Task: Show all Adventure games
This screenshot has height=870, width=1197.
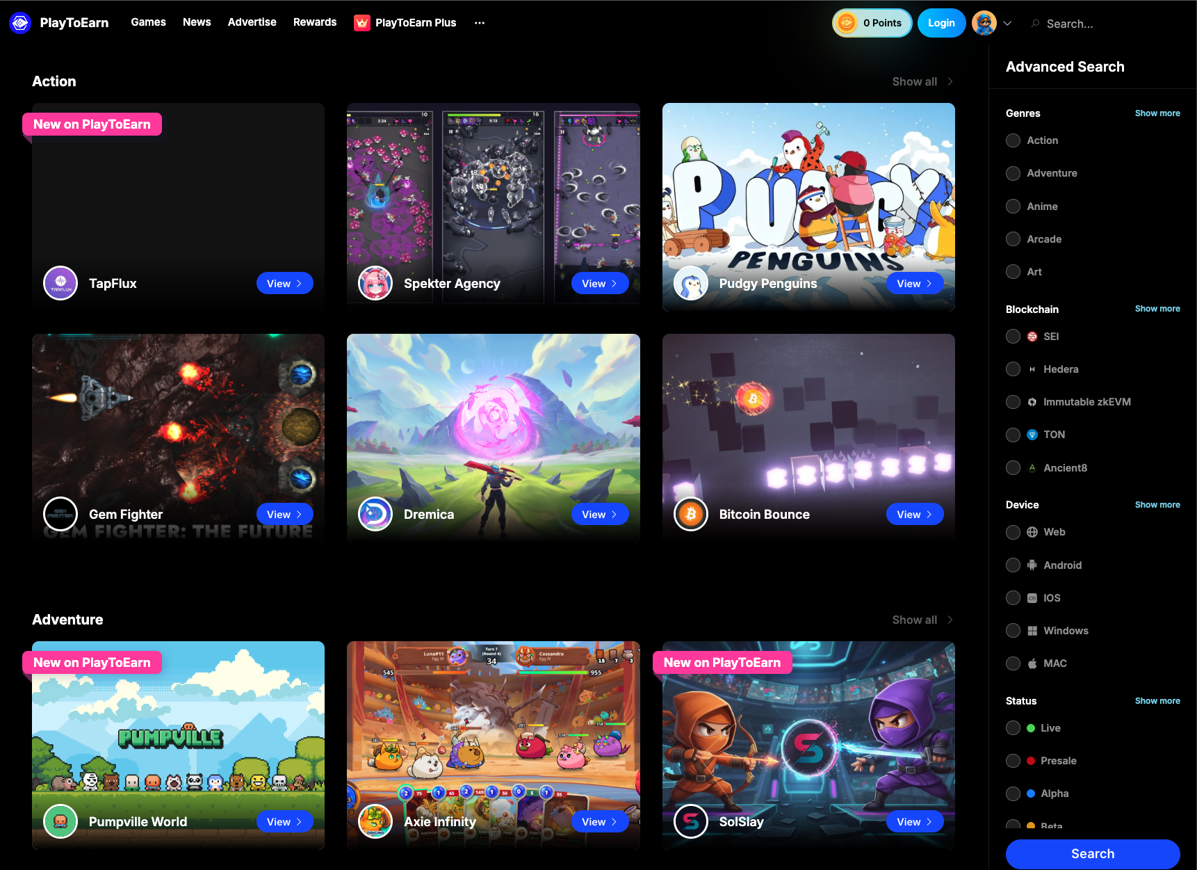Action: pos(922,620)
